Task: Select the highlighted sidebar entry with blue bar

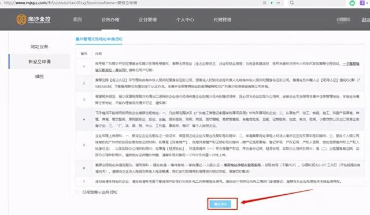Action: pyautogui.click(x=39, y=62)
